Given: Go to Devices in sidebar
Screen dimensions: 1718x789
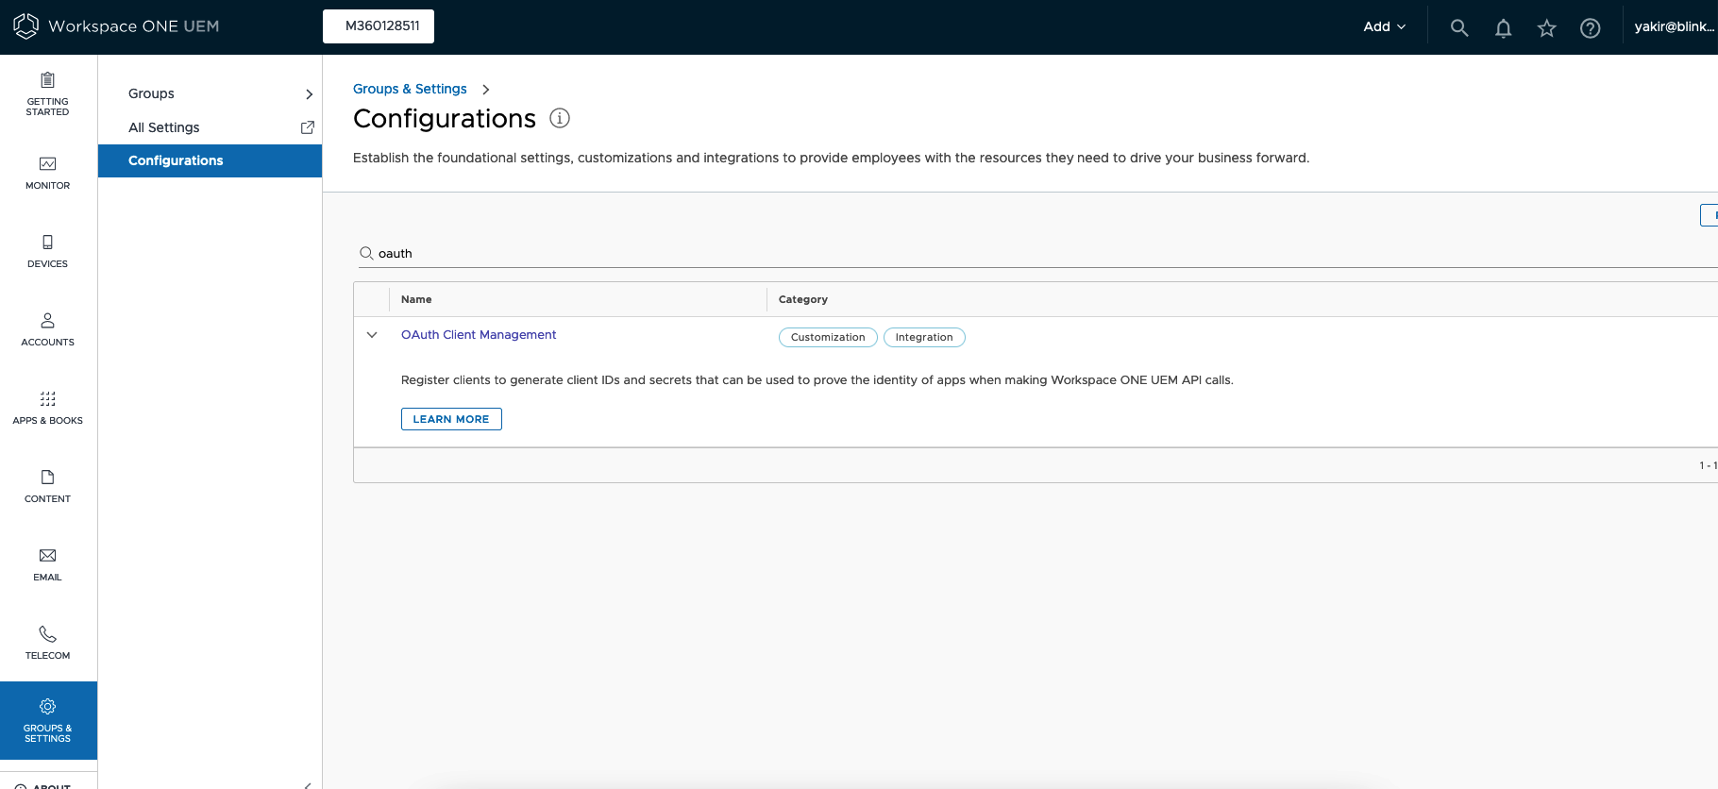Looking at the screenshot, I should [47, 252].
